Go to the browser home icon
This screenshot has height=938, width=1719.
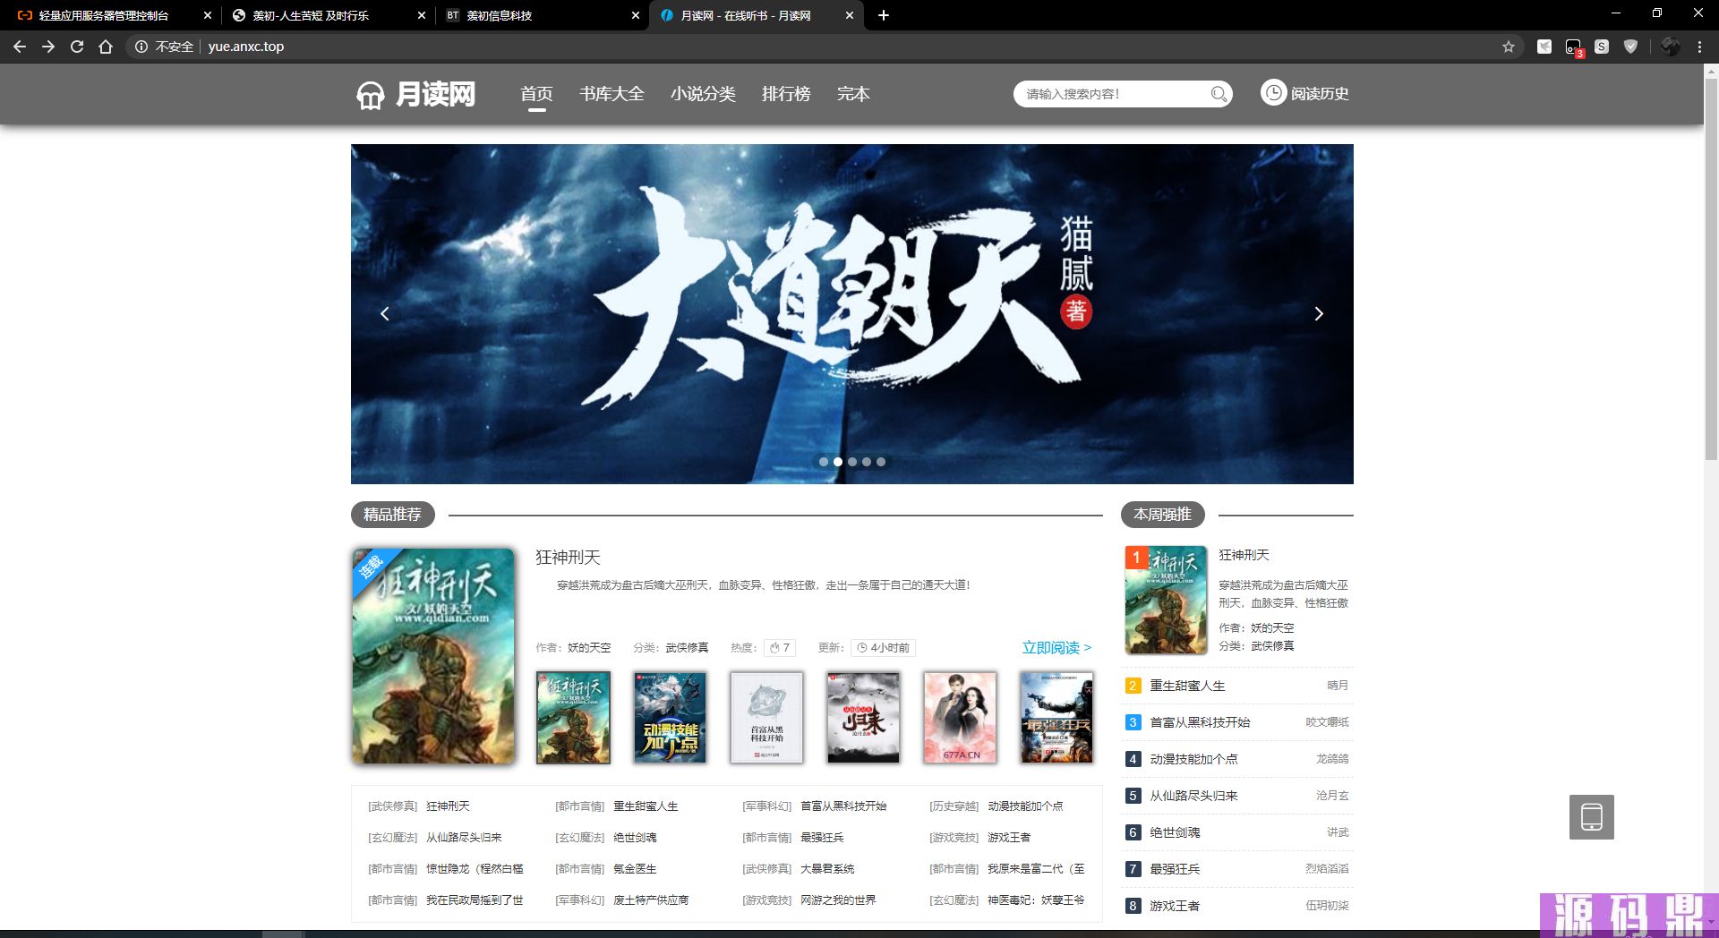[x=106, y=47]
